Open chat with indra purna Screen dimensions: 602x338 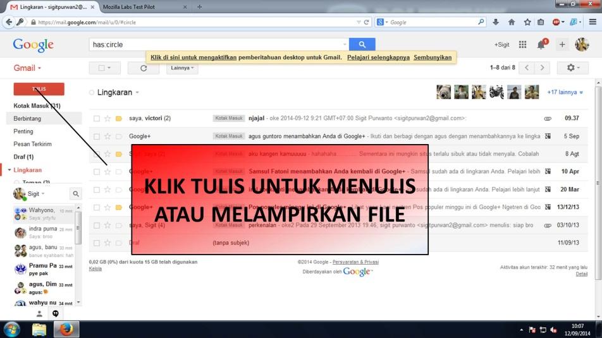[x=43, y=232]
